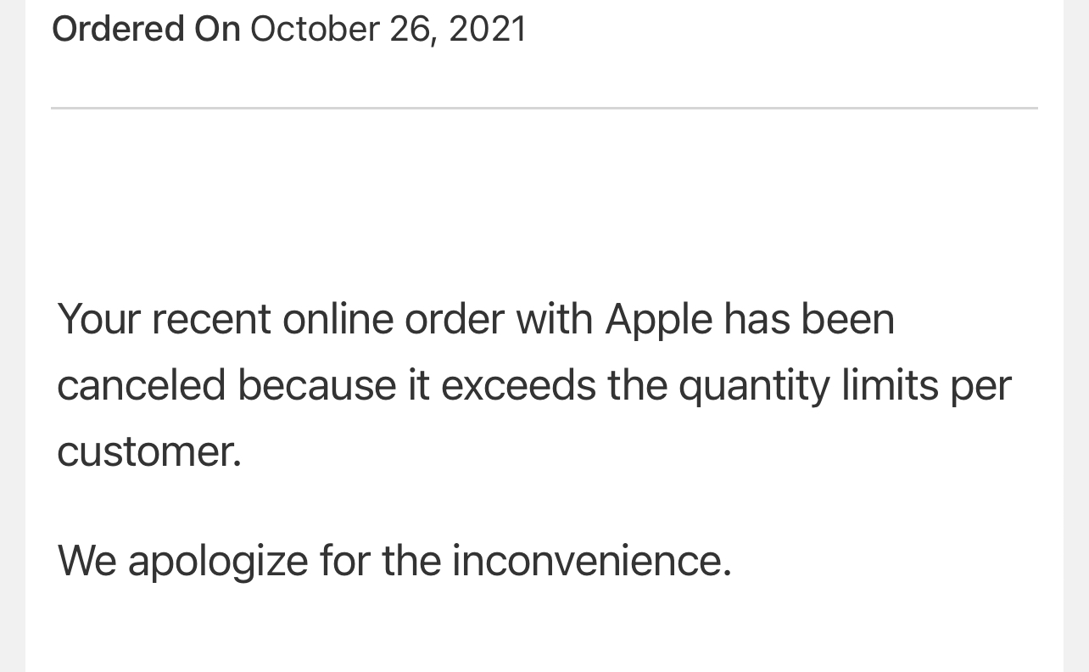Click the "Ordered On" bold label
This screenshot has width=1089, height=672.
[146, 29]
